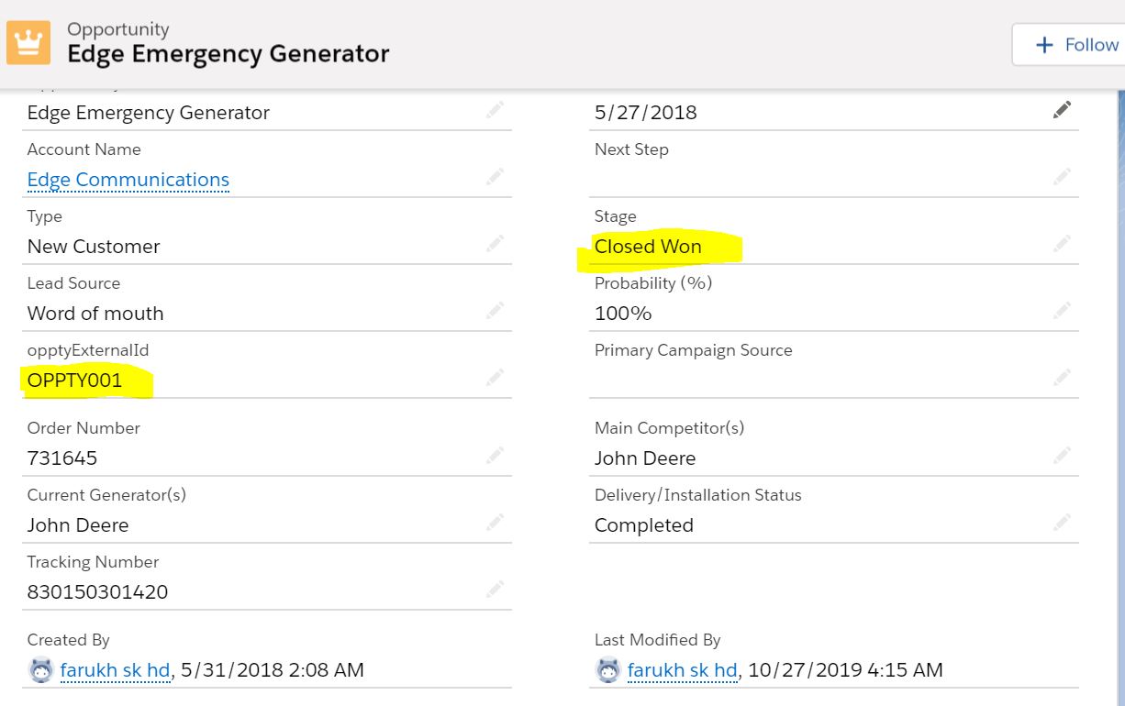Open the Edge Communications account link
The width and height of the screenshot is (1125, 706).
[x=128, y=180]
